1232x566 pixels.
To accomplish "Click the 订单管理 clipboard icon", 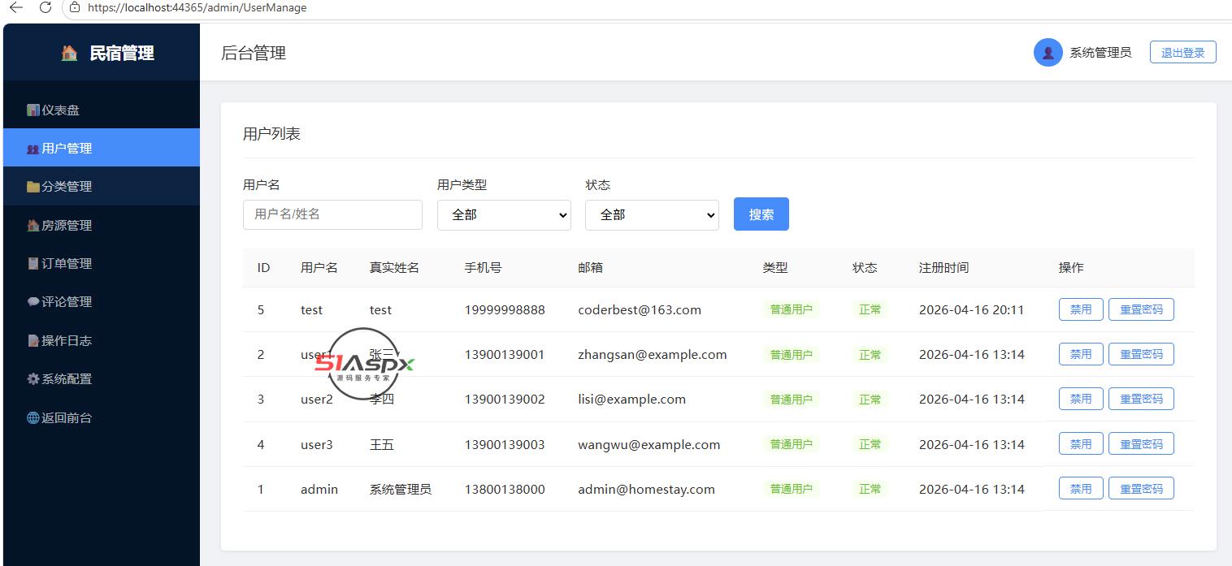I will (x=33, y=264).
